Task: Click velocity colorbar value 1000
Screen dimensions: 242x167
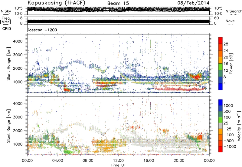Action: [228, 106]
